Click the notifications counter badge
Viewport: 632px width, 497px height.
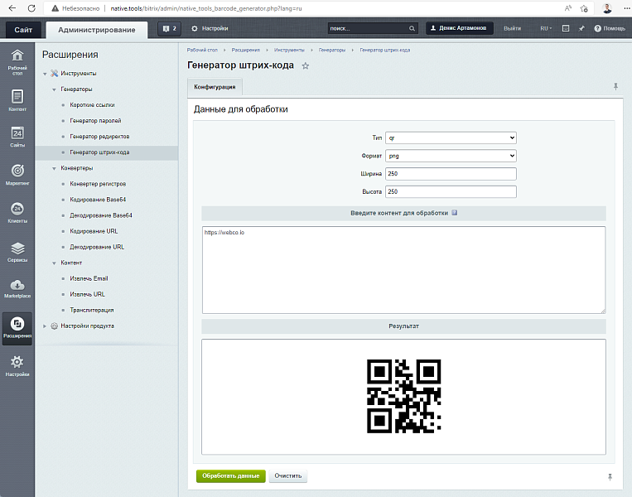click(169, 28)
